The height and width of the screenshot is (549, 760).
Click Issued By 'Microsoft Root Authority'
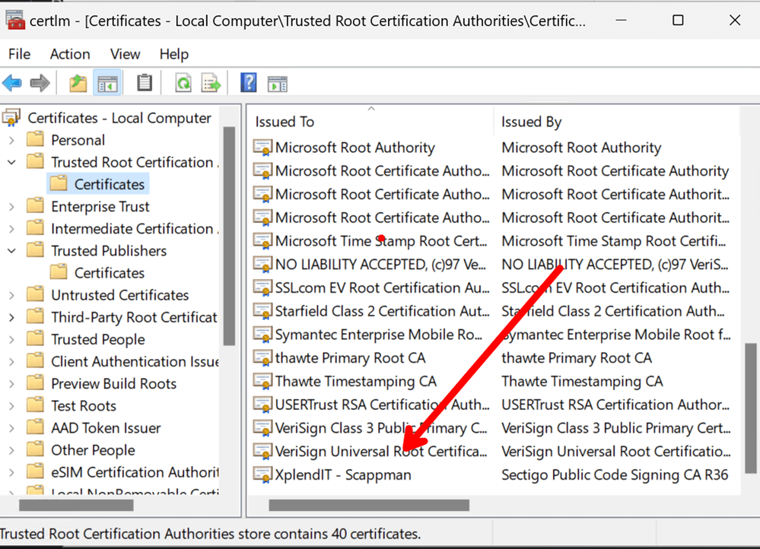pyautogui.click(x=581, y=148)
